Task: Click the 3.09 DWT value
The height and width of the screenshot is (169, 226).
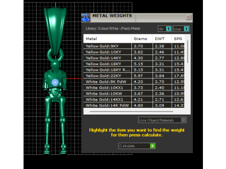Action: [x=160, y=106]
